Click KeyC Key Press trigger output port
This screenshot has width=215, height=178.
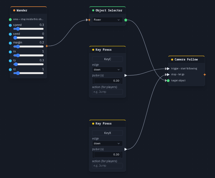coord(126,75)
